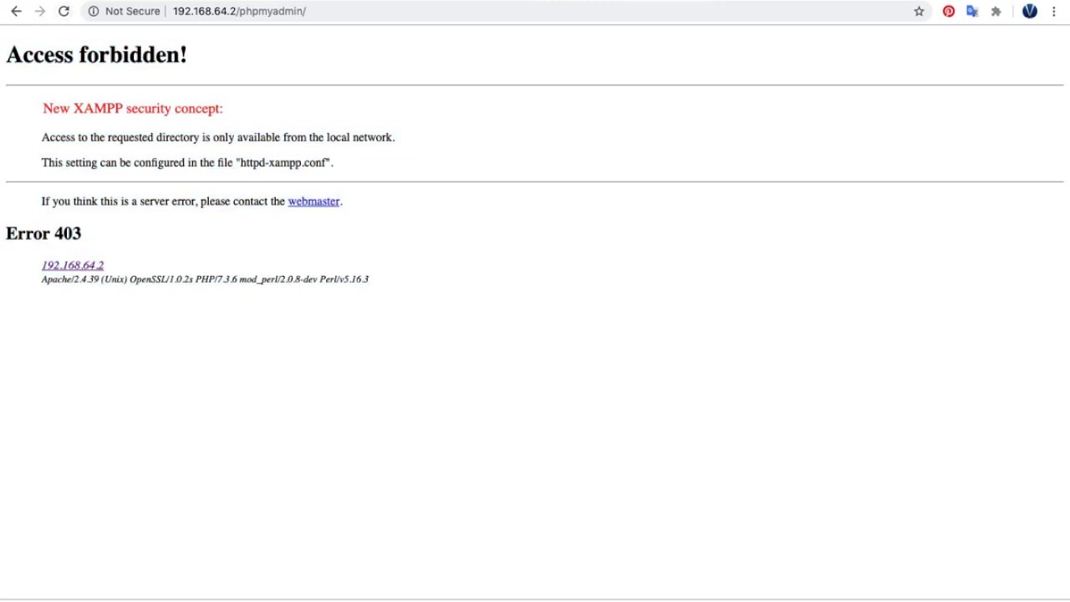1070x602 pixels.
Task: Click the 'New XAMPP security concept:' red text
Action: pyautogui.click(x=133, y=109)
